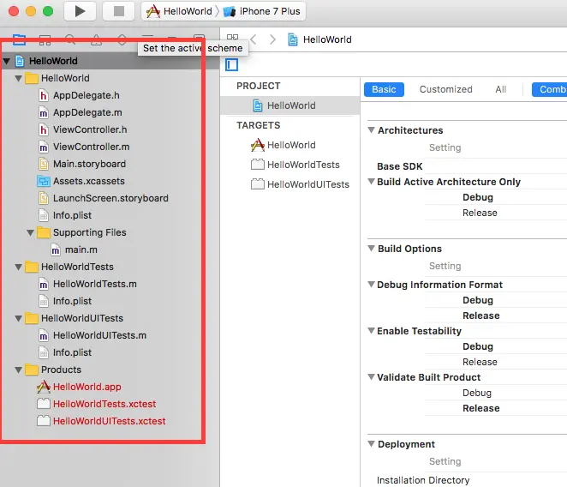Open the HelloWorld scheme selector in toolbar
The width and height of the screenshot is (567, 487).
[x=179, y=11]
